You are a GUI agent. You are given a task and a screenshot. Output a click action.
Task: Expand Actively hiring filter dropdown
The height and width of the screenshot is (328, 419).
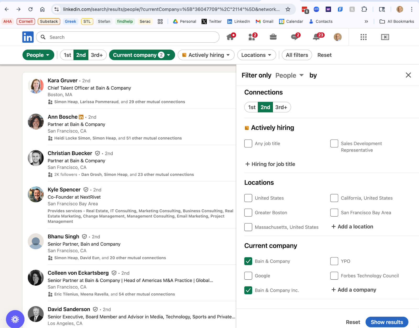coord(206,55)
